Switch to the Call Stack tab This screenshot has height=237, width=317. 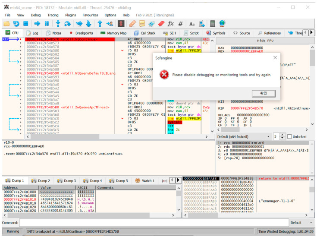click(145, 33)
